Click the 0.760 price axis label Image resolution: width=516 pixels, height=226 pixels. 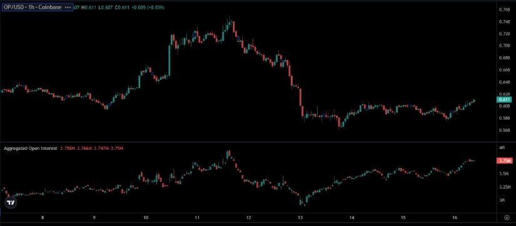(x=505, y=9)
